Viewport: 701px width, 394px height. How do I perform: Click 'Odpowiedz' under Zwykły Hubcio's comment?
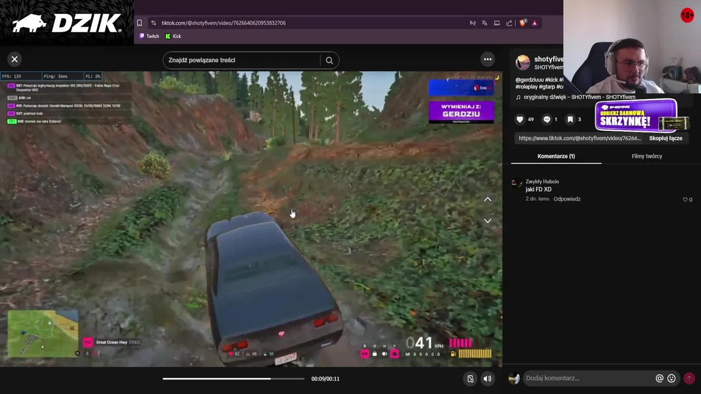(567, 199)
